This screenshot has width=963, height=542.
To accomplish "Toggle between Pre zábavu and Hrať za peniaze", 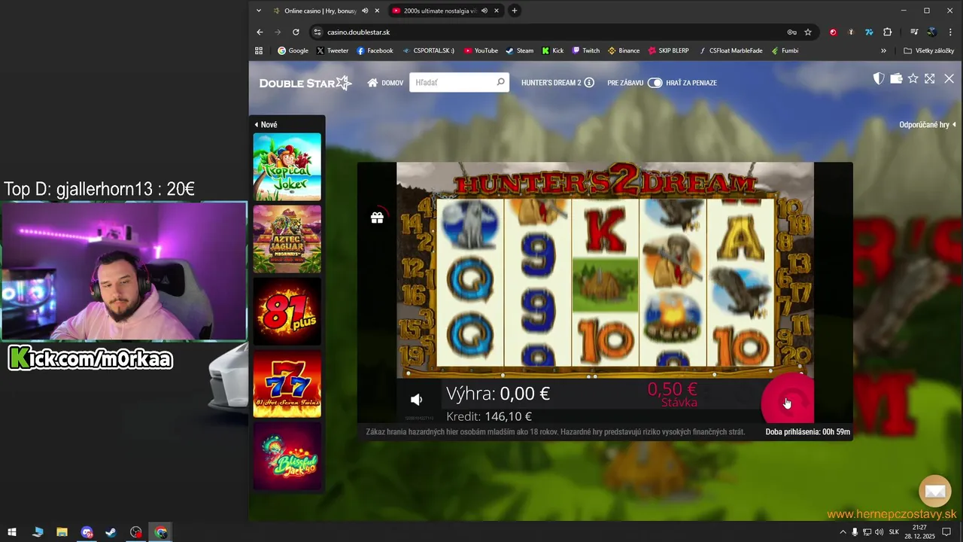I will pyautogui.click(x=655, y=83).
